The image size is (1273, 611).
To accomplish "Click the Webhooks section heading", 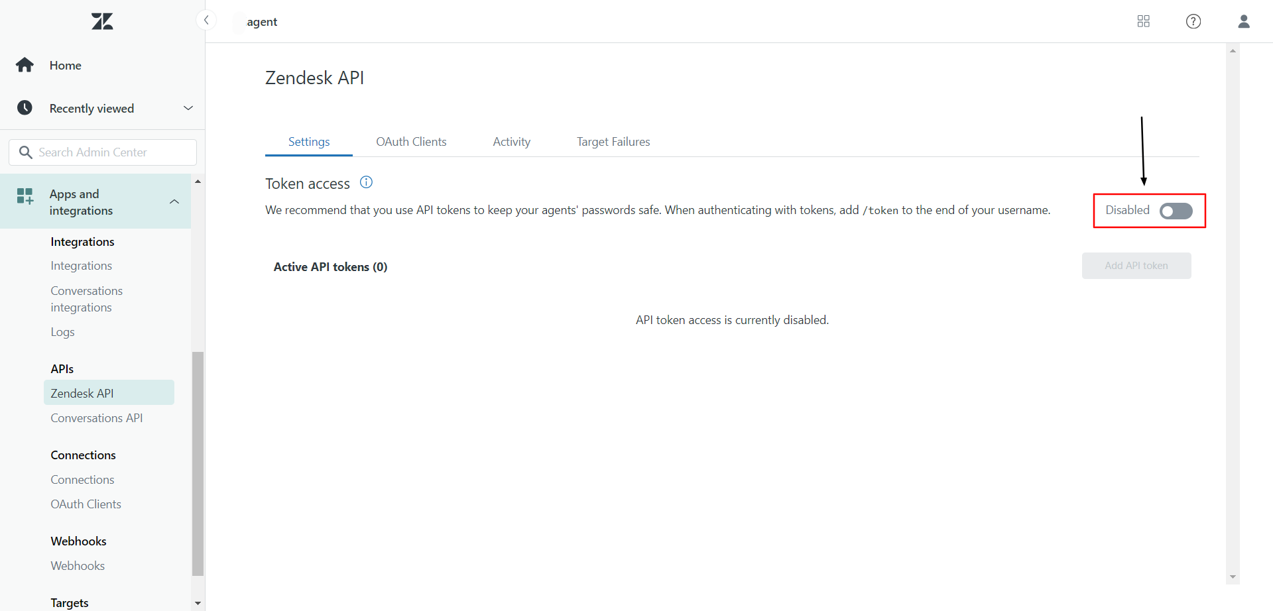I will 78,541.
